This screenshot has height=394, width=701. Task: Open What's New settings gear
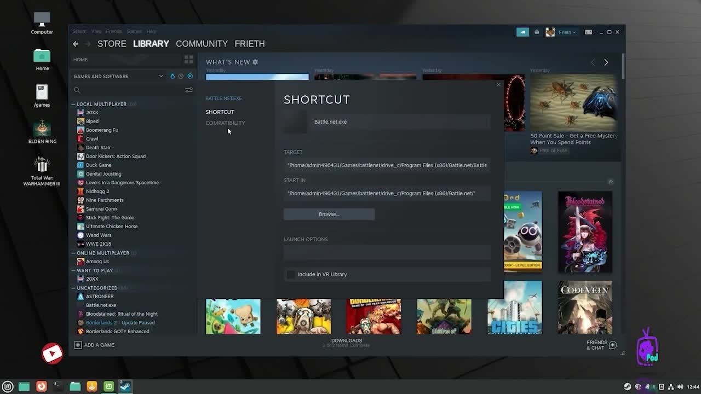[x=255, y=62]
